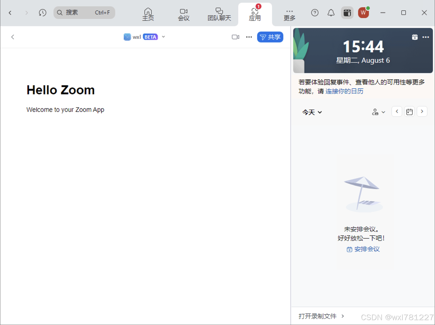Open the date picker calendar icon
The width and height of the screenshot is (435, 325).
click(x=409, y=112)
